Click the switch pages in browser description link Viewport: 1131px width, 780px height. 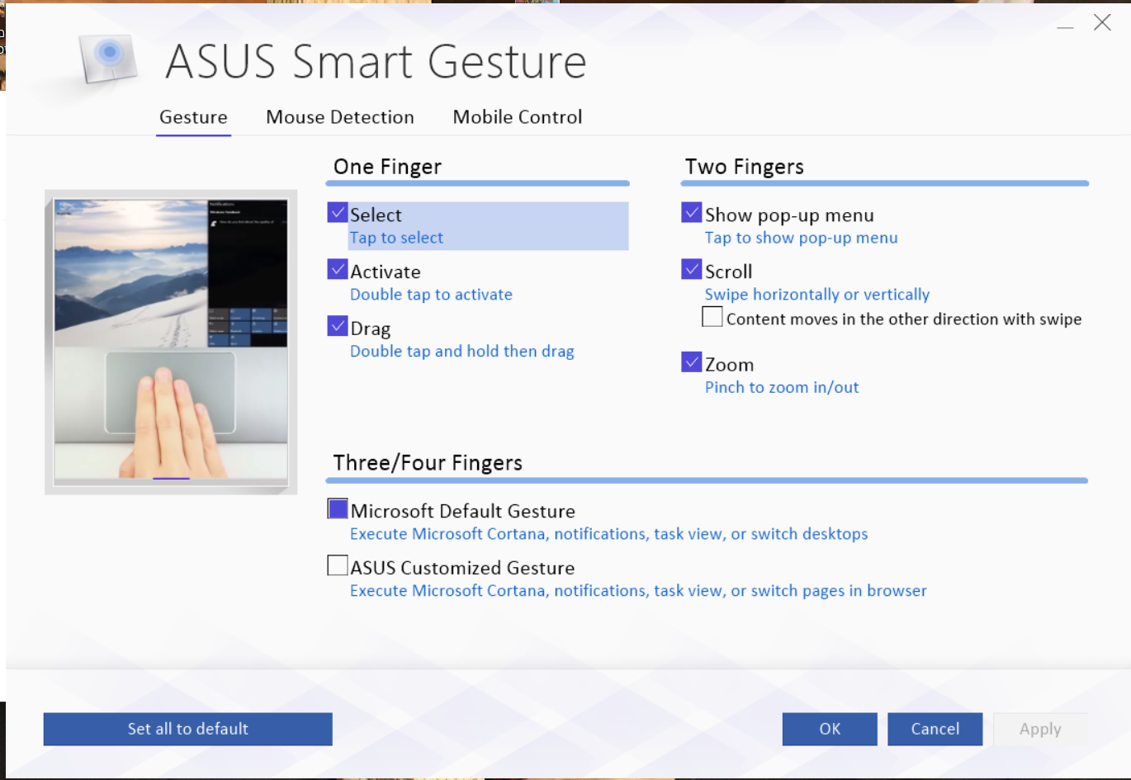point(638,591)
